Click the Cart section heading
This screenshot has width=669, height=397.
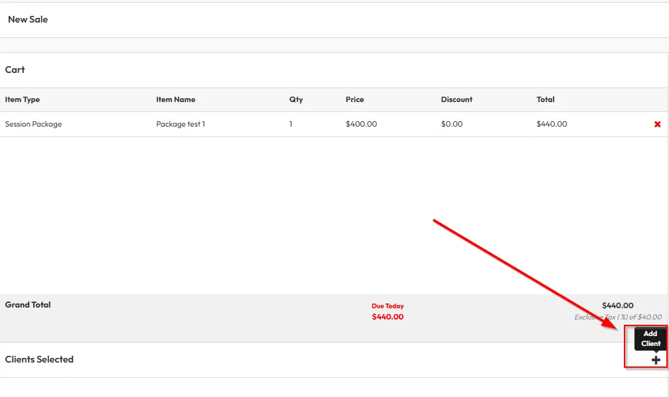(15, 70)
